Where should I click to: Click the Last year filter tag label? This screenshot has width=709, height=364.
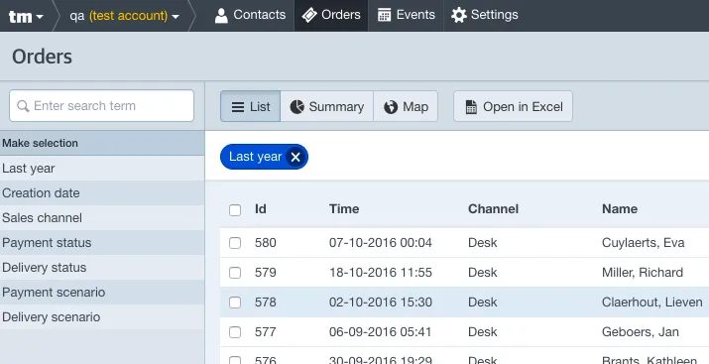255,157
